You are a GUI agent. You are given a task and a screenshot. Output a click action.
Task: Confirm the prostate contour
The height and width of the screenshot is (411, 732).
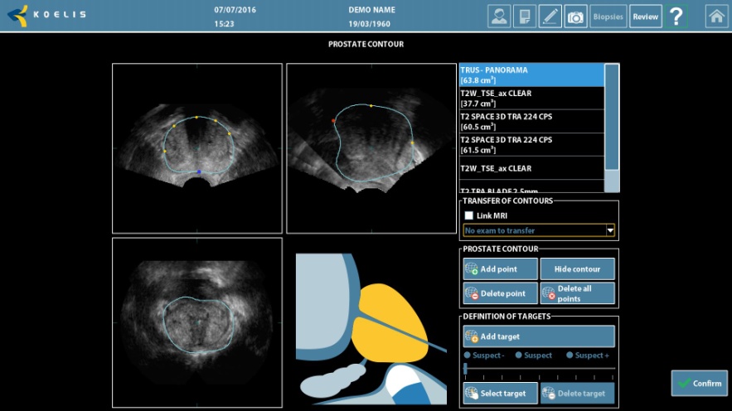[x=700, y=383]
